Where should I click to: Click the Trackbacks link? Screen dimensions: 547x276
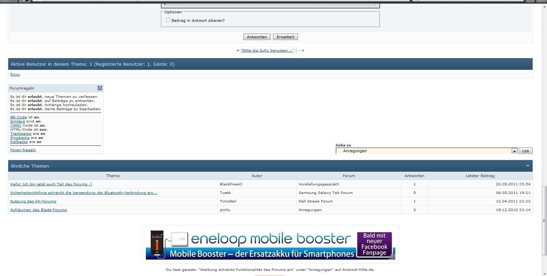coord(21,134)
